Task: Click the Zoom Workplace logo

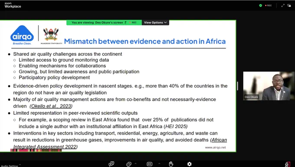Action: [13, 5]
